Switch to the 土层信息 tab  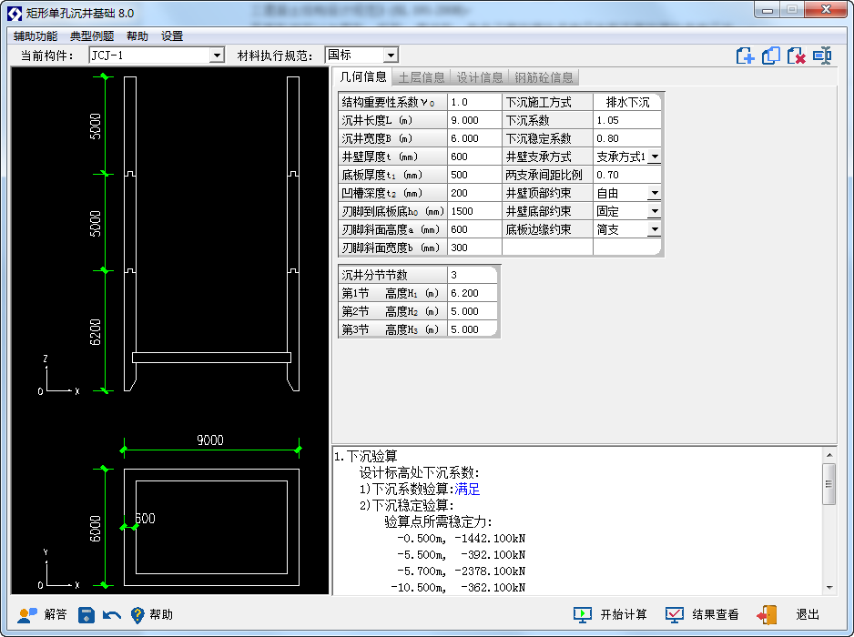point(422,77)
